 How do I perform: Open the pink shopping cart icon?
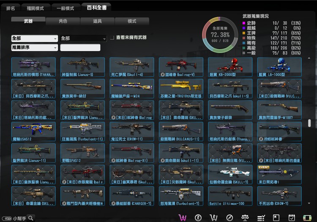pos(183,218)
